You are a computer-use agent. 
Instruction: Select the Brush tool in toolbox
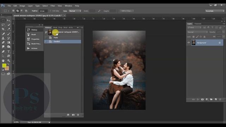(x=8, y=34)
